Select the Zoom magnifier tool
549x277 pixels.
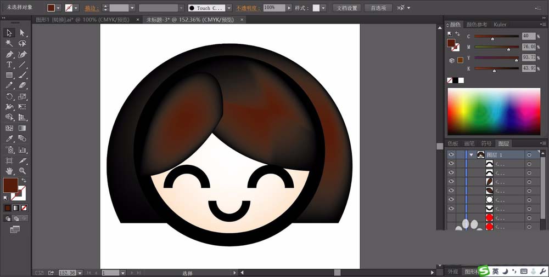click(23, 171)
